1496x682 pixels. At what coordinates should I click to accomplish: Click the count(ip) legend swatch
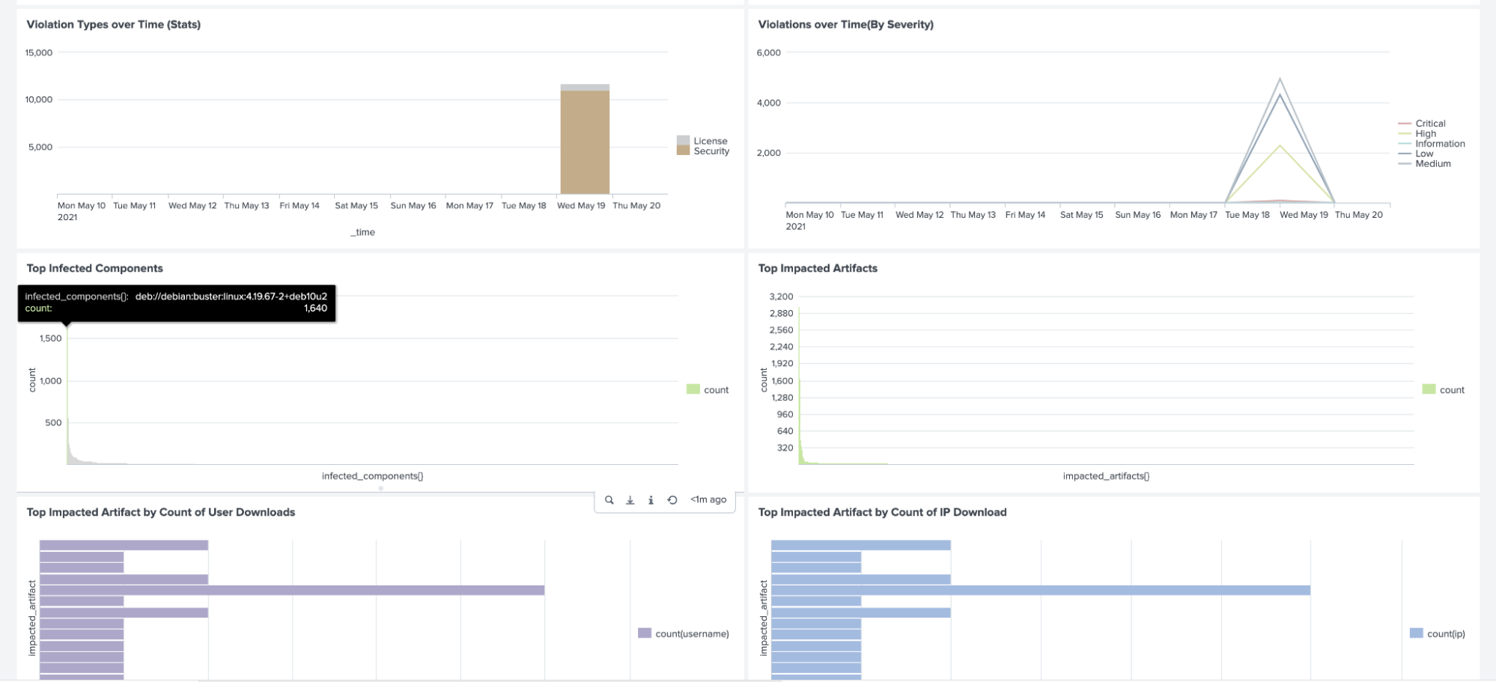[x=1416, y=633]
